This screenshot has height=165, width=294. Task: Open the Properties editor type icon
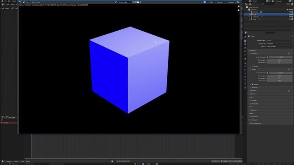pyautogui.click(x=246, y=33)
